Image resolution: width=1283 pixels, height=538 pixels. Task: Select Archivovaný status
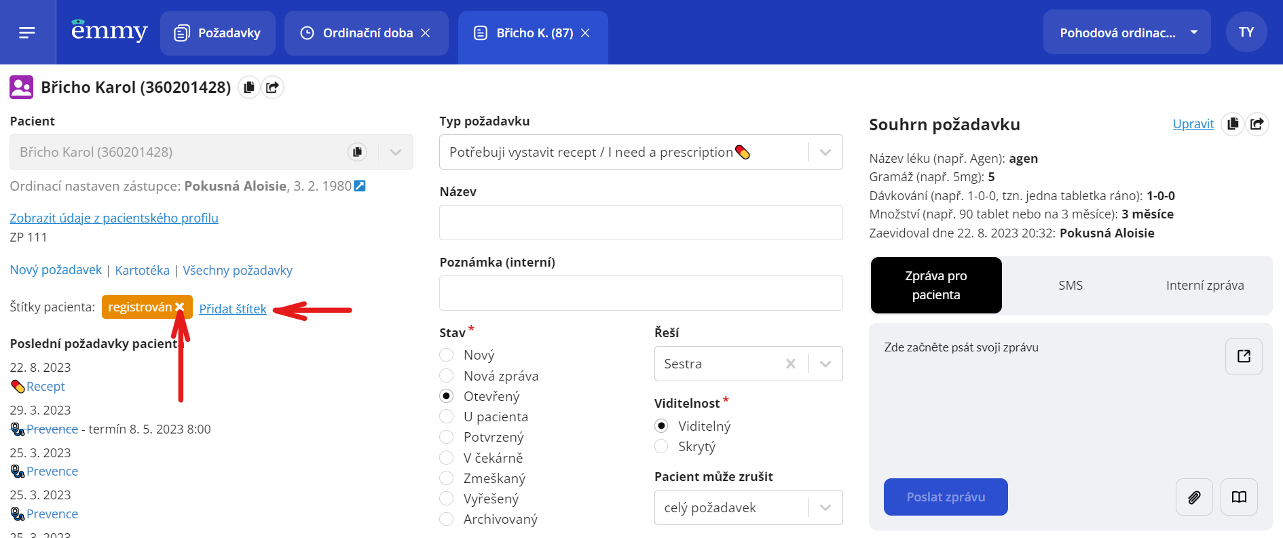pyautogui.click(x=447, y=519)
